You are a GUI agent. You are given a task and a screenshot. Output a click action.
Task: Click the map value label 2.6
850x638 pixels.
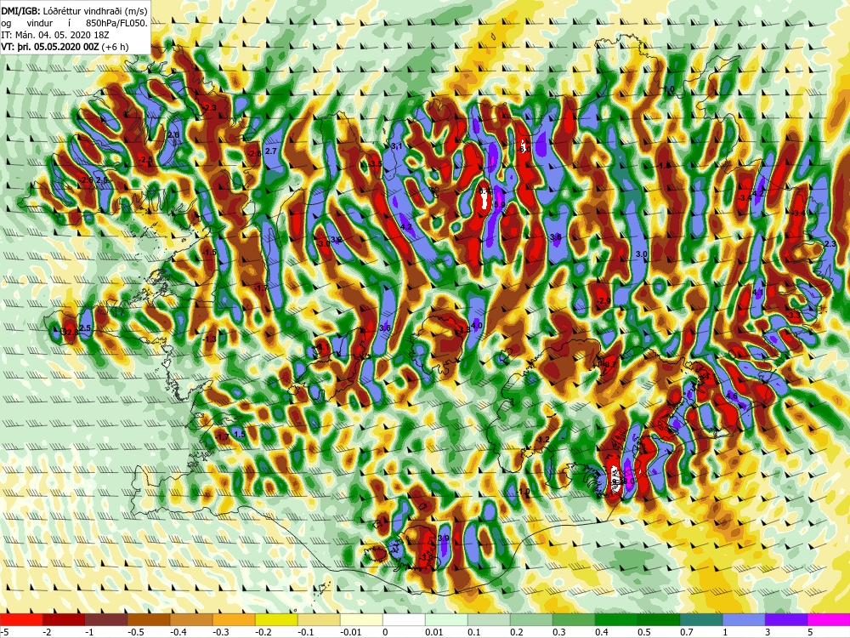[173, 134]
